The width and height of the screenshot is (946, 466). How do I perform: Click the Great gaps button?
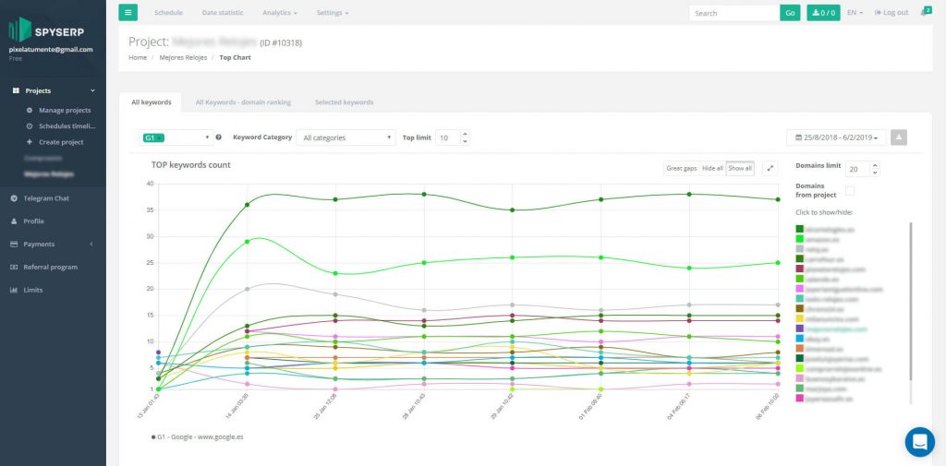pos(681,168)
